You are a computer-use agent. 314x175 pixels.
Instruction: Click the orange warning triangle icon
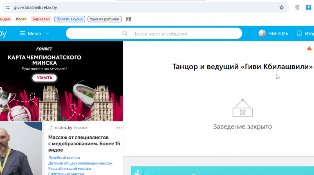(x=309, y=49)
